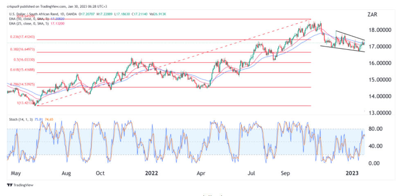Click the Apr label on the time axis
The image size is (396, 196).
pos(201,174)
